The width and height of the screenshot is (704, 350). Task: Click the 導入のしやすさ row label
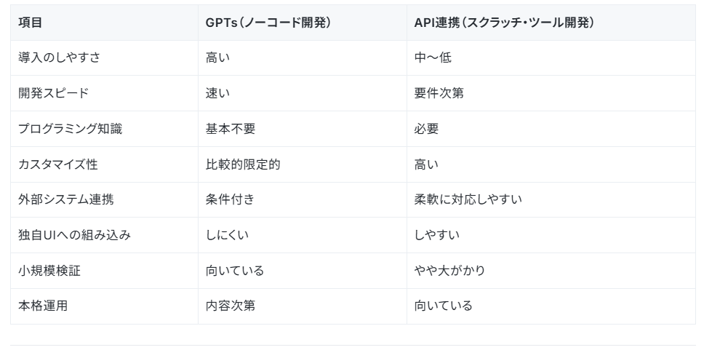tap(104, 58)
